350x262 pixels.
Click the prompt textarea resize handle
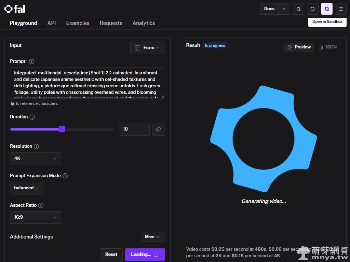click(163, 97)
